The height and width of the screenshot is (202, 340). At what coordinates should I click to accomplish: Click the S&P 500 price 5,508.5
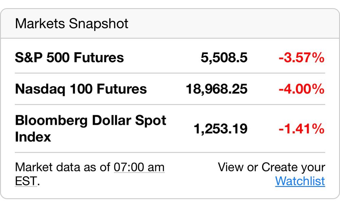pyautogui.click(x=223, y=58)
